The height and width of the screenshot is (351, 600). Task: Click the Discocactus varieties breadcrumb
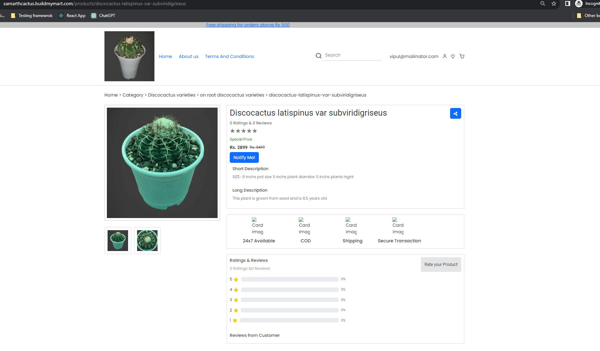click(172, 95)
